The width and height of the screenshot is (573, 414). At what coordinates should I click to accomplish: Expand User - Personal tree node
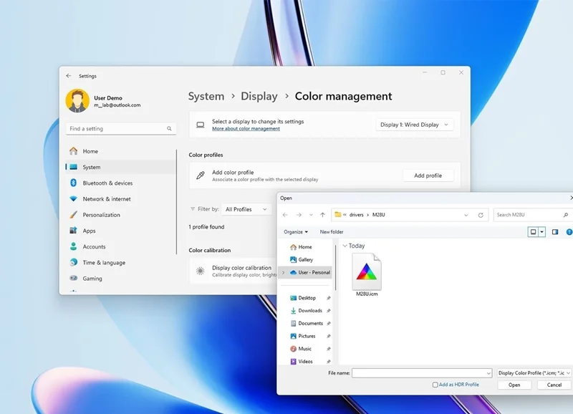coord(283,273)
